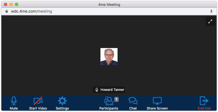Image resolution: width=218 pixels, height=112 pixels.
Task: Start Video with the crossed-out camera icon
Action: (38, 103)
